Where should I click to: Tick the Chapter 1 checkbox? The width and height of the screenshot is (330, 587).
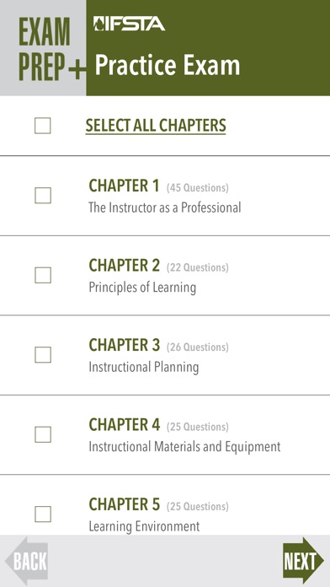click(43, 196)
